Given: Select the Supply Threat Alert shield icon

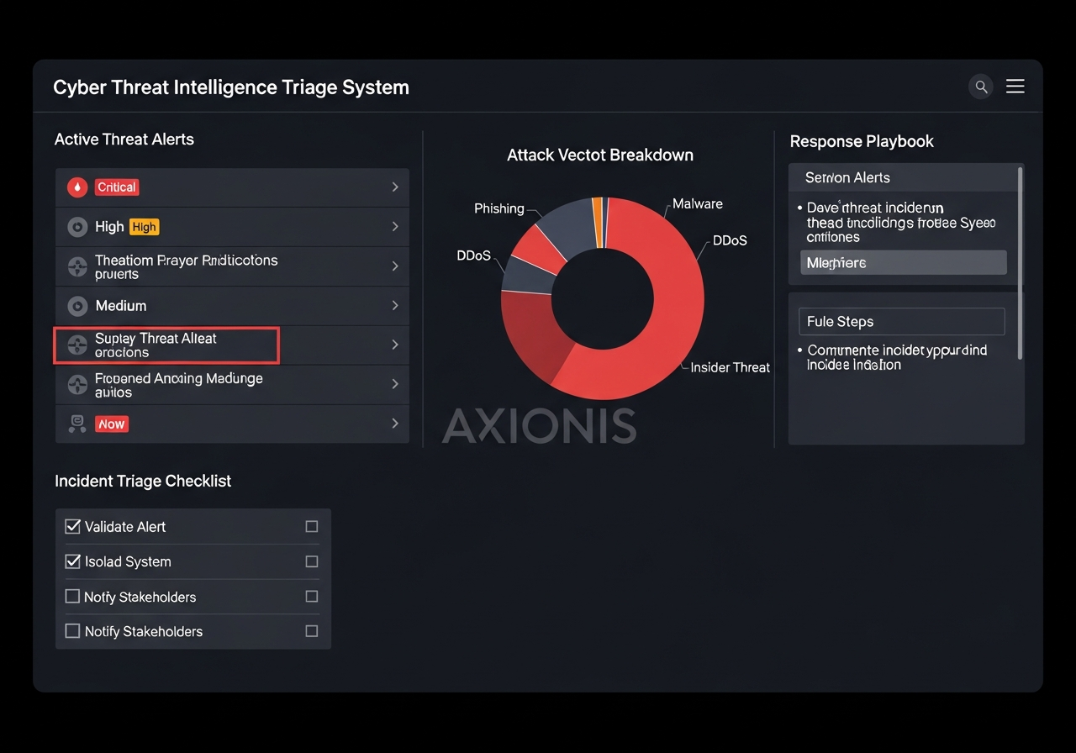Looking at the screenshot, I should (76, 345).
